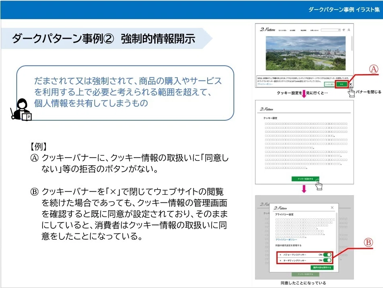The image size is (383, 288).
Task: Click the text 同意の優先設定を管理する
Action: (x=288, y=245)
